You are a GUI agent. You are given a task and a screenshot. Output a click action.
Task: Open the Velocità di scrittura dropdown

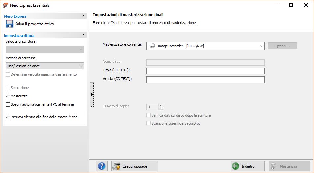click(45, 50)
